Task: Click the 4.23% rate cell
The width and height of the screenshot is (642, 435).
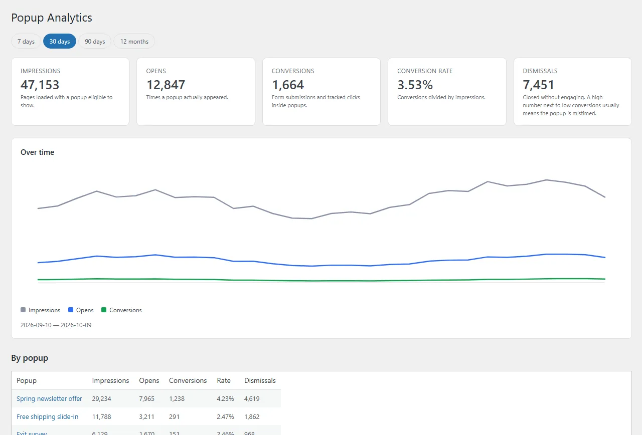Action: [226, 399]
